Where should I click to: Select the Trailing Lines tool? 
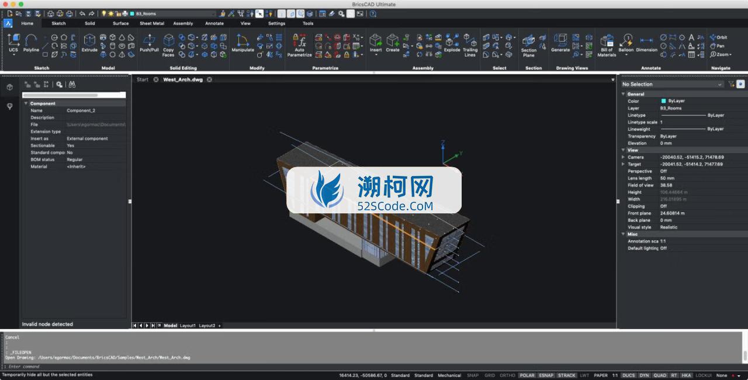470,45
